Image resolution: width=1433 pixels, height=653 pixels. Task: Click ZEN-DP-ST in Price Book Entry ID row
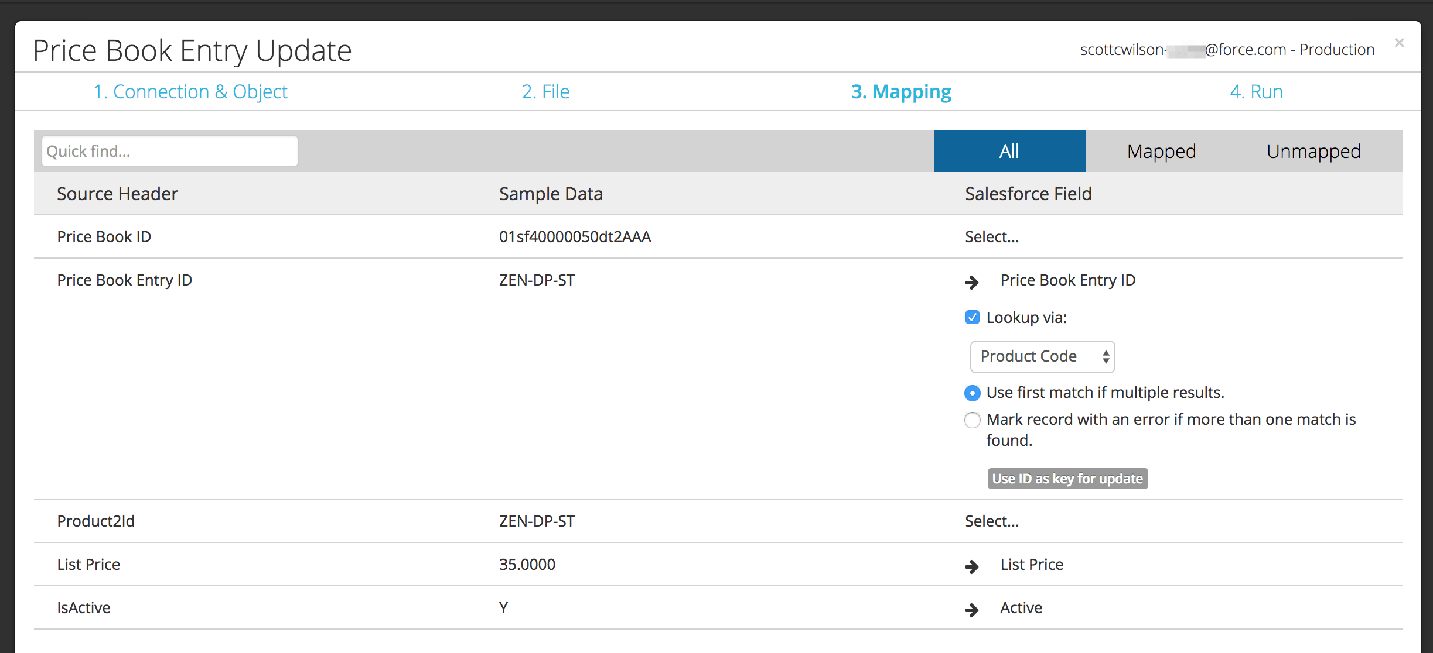(537, 280)
